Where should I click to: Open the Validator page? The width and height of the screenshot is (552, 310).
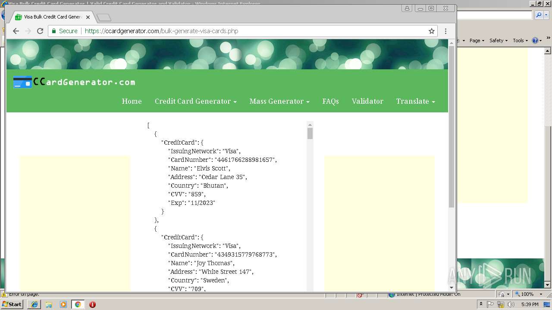[x=367, y=101]
